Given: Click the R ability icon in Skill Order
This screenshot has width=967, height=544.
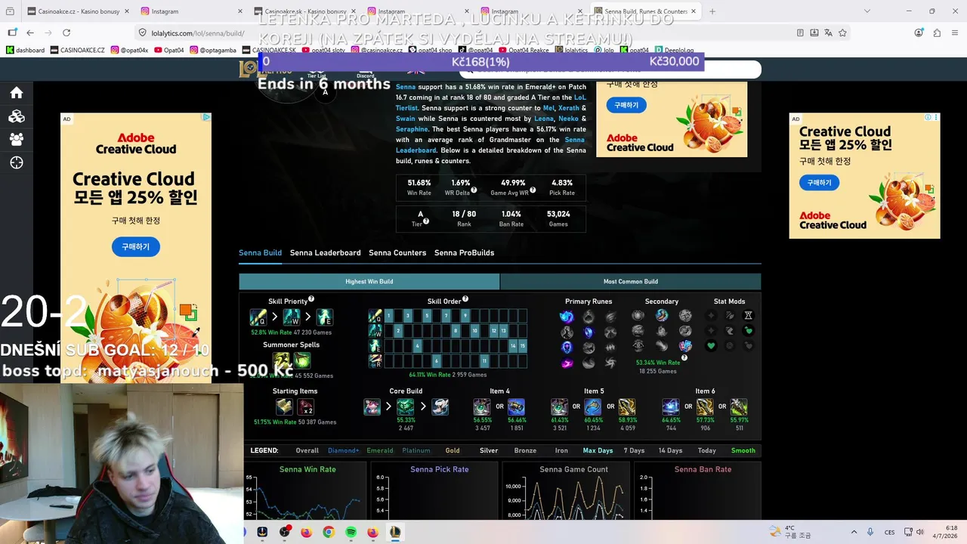Looking at the screenshot, I should click(x=375, y=360).
